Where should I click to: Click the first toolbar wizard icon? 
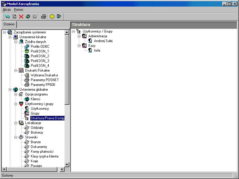click(x=7, y=16)
